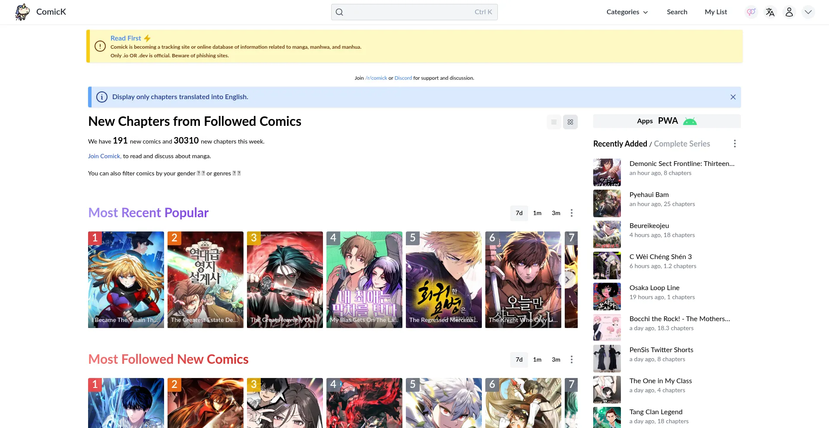Image resolution: width=829 pixels, height=428 pixels.
Task: Open the language translate icon
Action: [x=770, y=12]
